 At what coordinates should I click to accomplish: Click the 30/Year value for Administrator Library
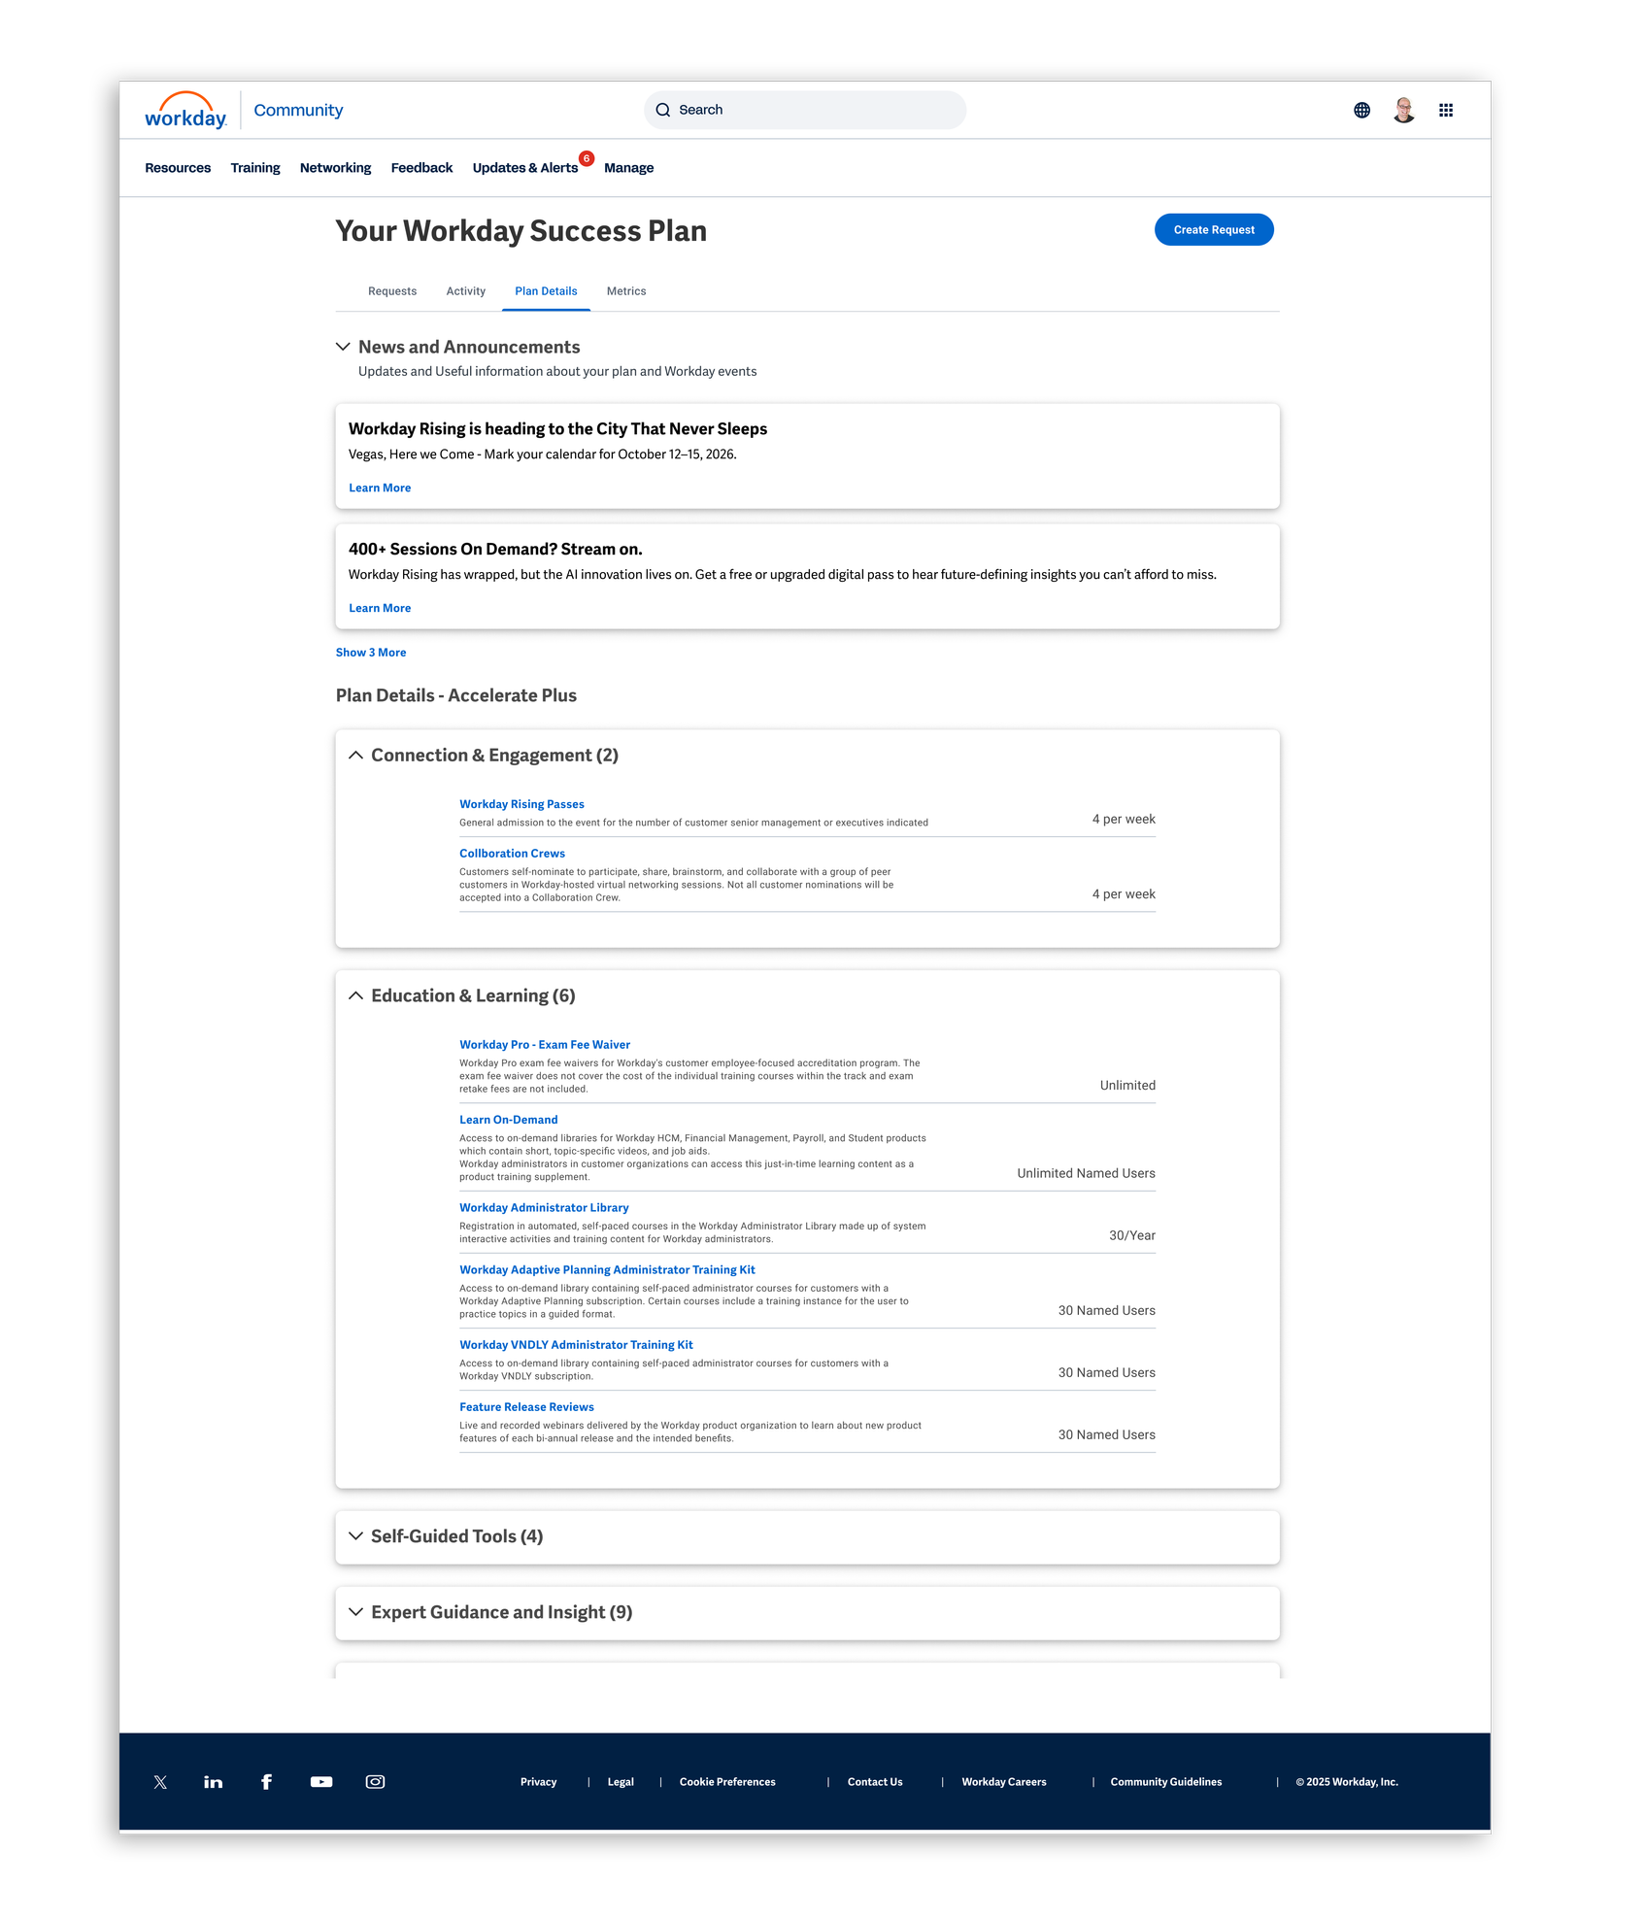coord(1132,1236)
